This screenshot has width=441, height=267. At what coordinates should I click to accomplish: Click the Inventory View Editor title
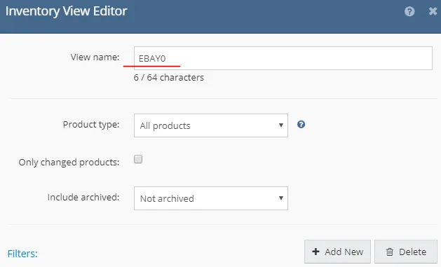pos(67,11)
